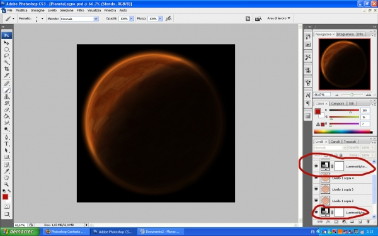
Task: Select the Elliptical Marquee tool
Action: (x=6, y=50)
